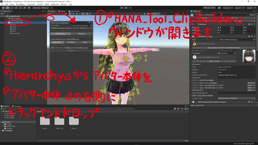Open the GameObject menu
This screenshot has height=145, width=258.
tap(20, 5)
